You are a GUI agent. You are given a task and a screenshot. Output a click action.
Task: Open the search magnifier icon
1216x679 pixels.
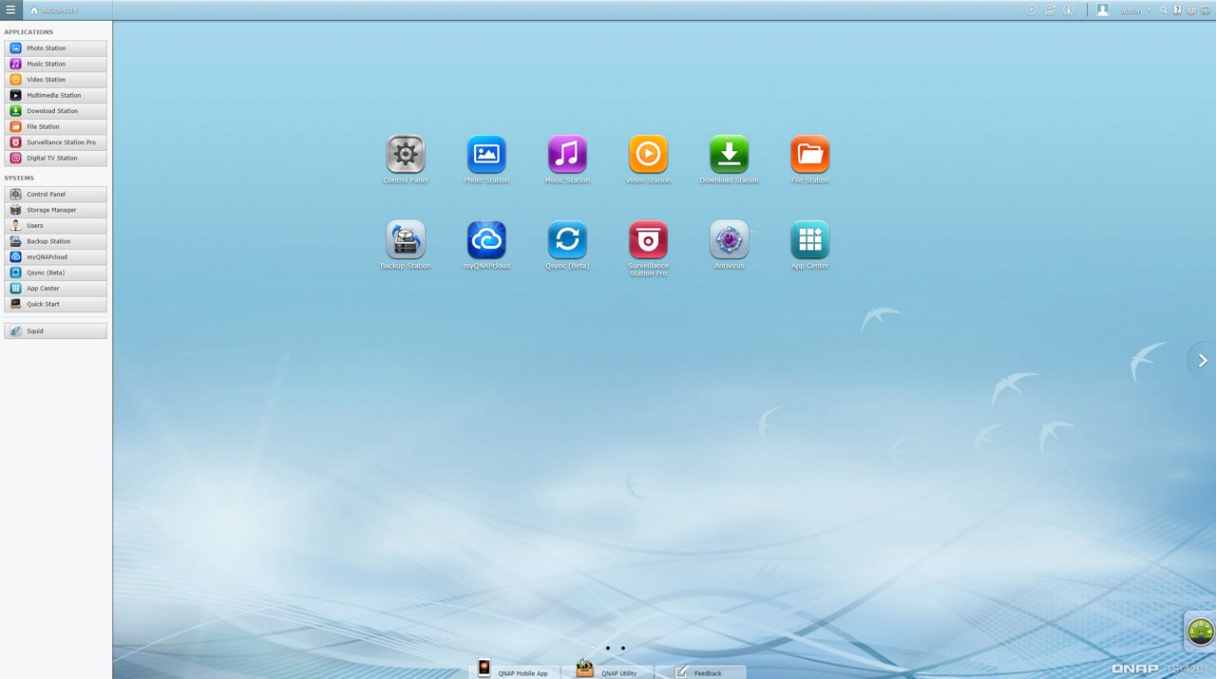(x=1164, y=10)
